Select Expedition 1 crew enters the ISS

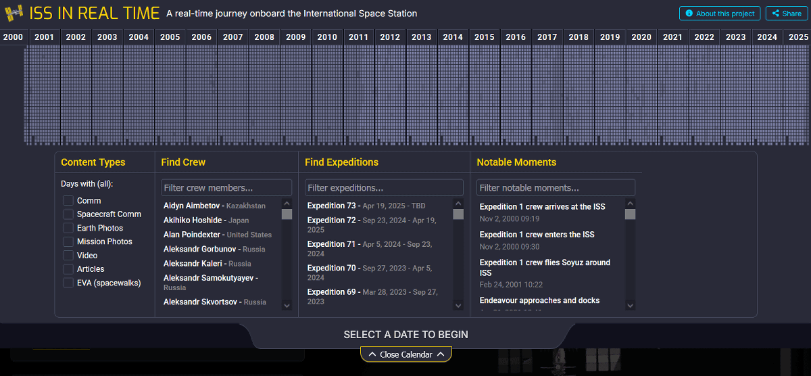click(537, 235)
